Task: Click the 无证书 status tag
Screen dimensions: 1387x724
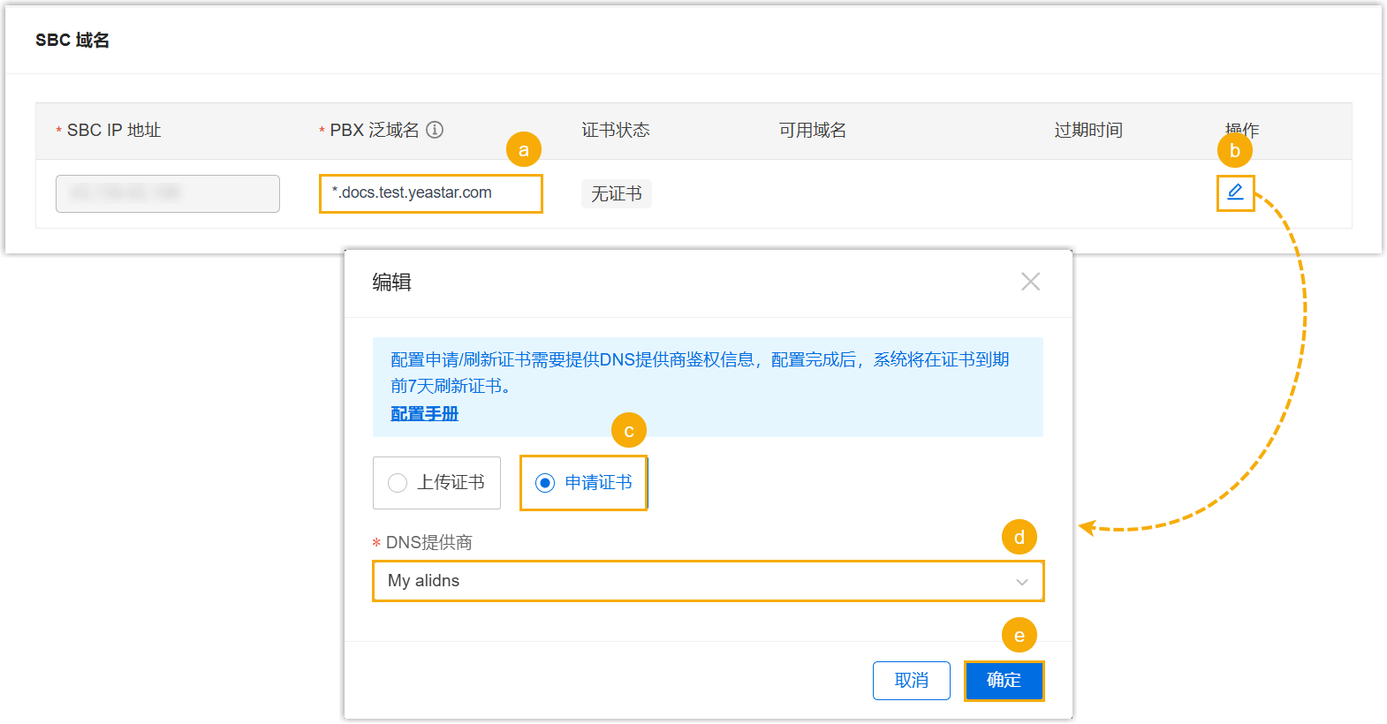Action: point(616,193)
